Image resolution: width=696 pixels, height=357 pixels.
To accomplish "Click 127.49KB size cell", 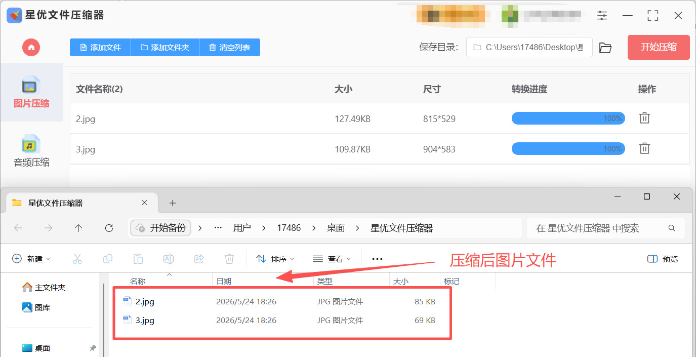I will [352, 120].
